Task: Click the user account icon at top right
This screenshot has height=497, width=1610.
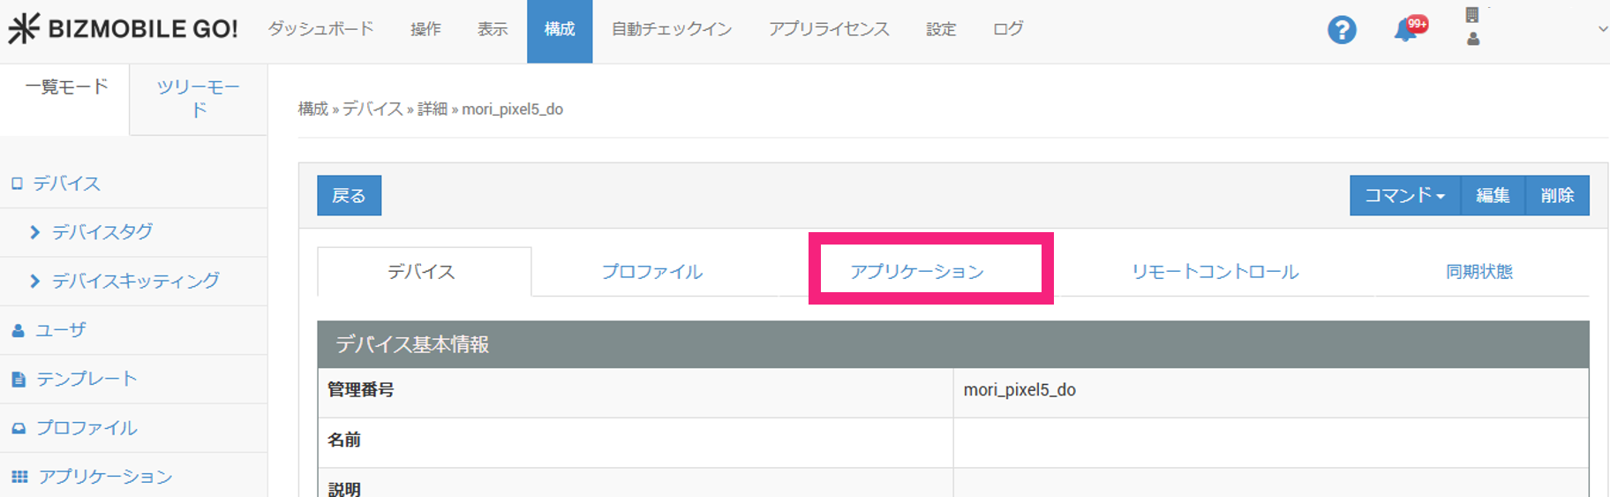Action: coord(1472,39)
